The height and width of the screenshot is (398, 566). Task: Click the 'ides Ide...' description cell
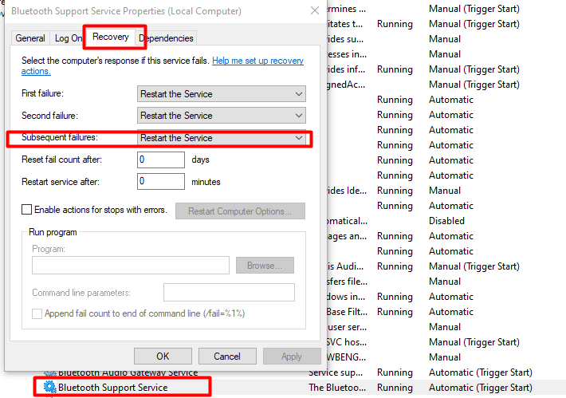pos(347,191)
